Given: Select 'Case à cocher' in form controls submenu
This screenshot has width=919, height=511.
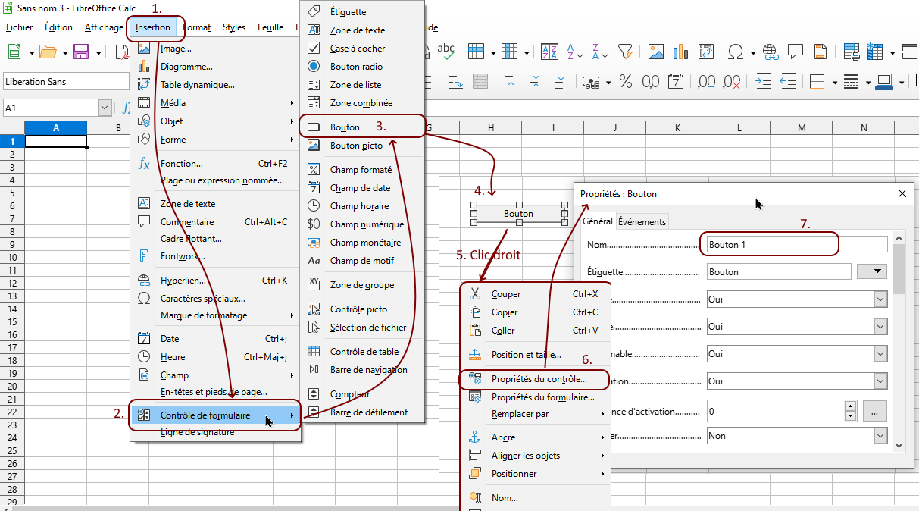Looking at the screenshot, I should [x=357, y=49].
